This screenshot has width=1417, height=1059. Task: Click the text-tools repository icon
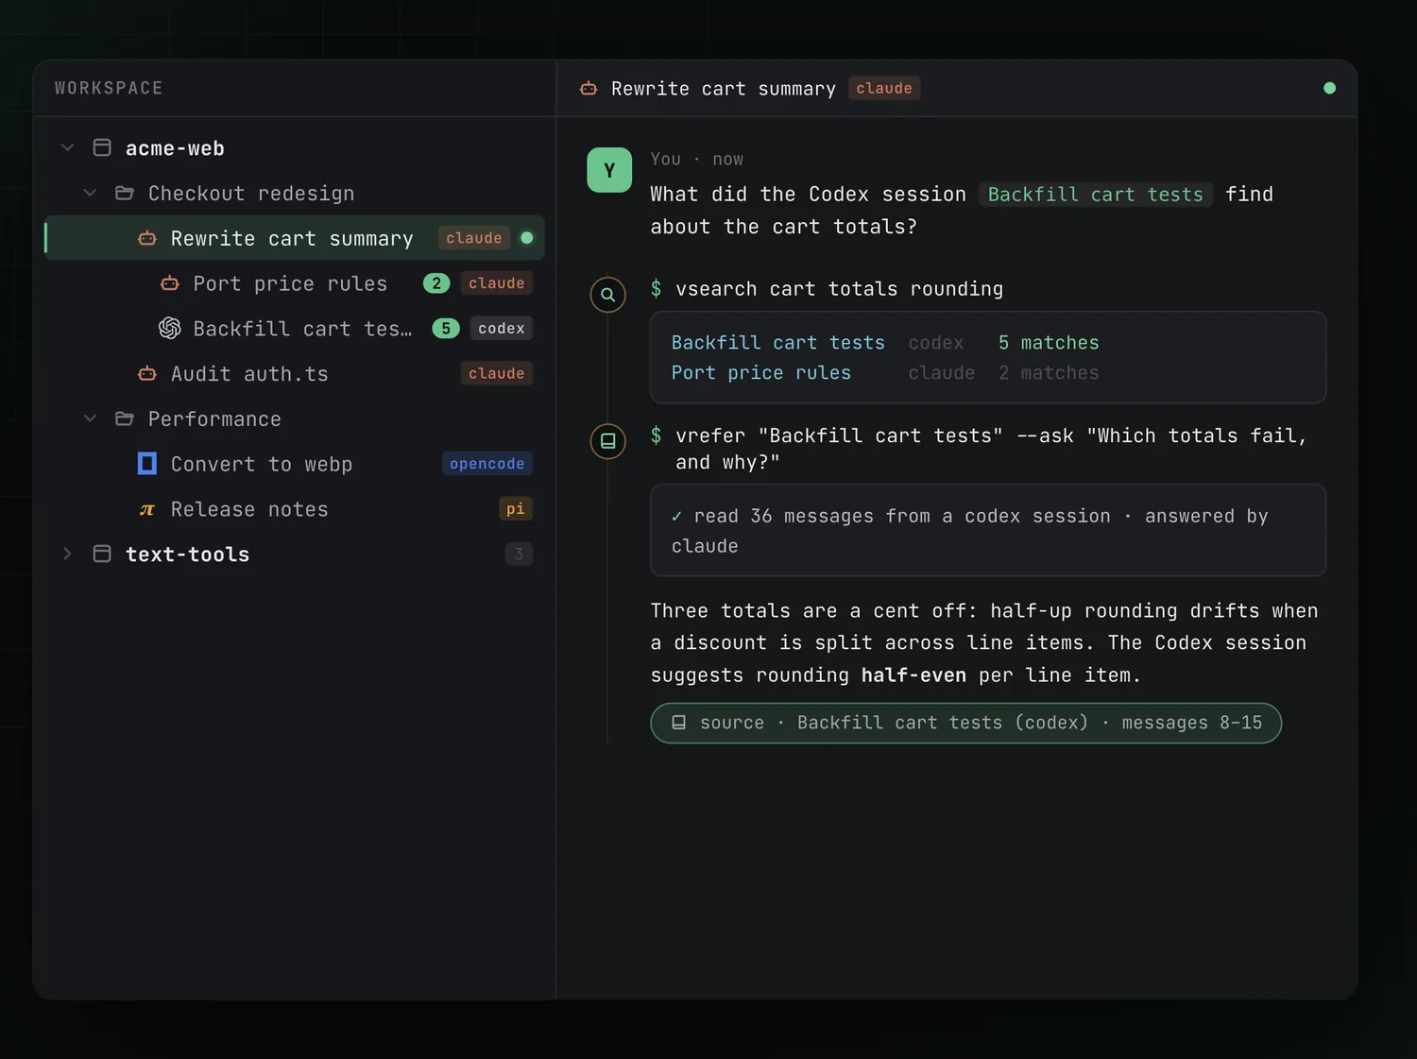pyautogui.click(x=102, y=554)
